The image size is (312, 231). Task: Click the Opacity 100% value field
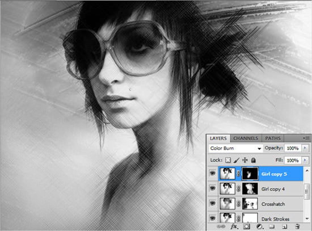[293, 148]
